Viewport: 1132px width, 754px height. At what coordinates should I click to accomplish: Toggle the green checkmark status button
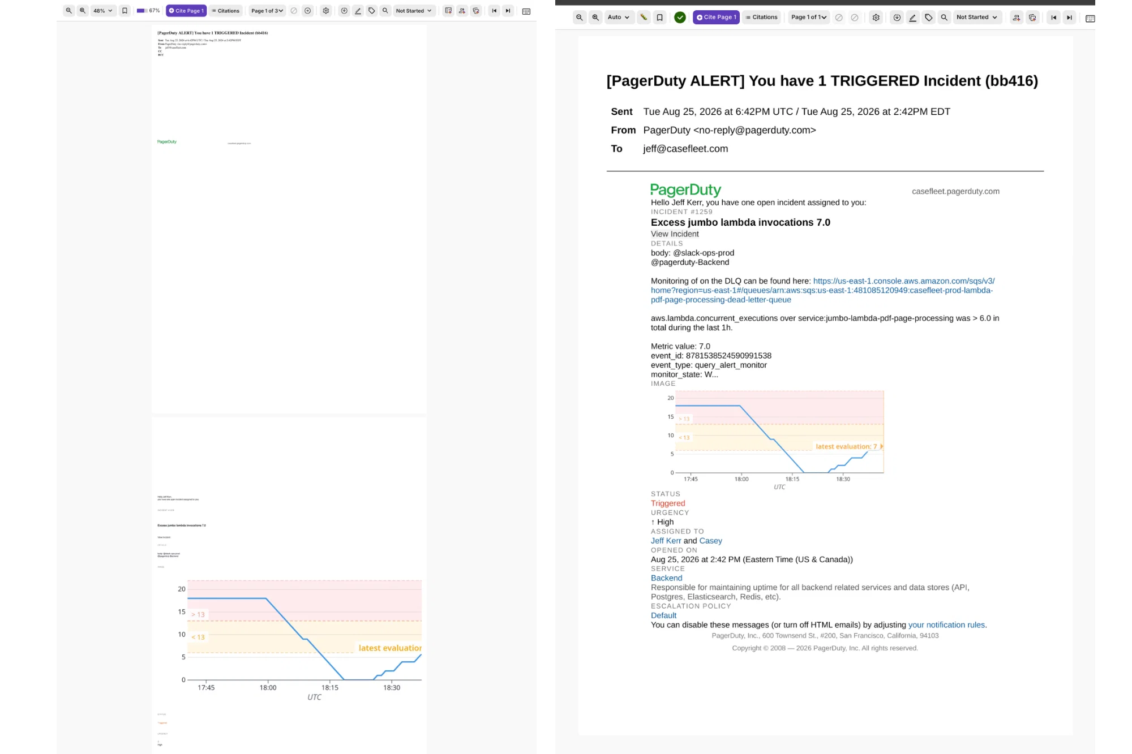(680, 18)
